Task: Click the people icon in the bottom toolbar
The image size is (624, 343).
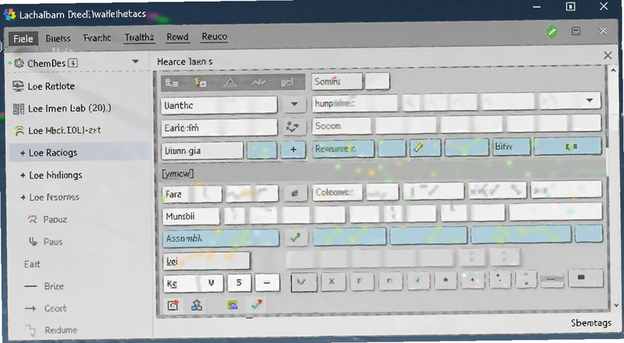Action: pos(197,306)
